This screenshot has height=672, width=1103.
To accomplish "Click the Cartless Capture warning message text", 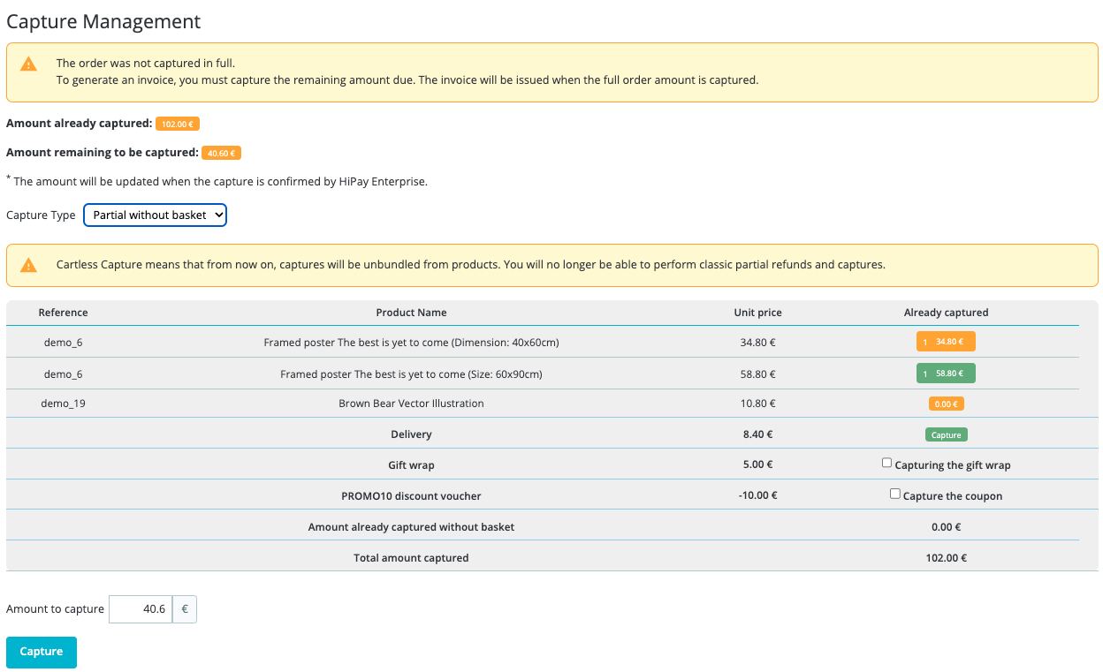I will tap(471, 265).
